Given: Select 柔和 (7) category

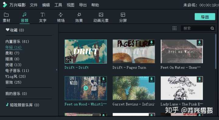Looking at the screenshot, I should 12,53.
